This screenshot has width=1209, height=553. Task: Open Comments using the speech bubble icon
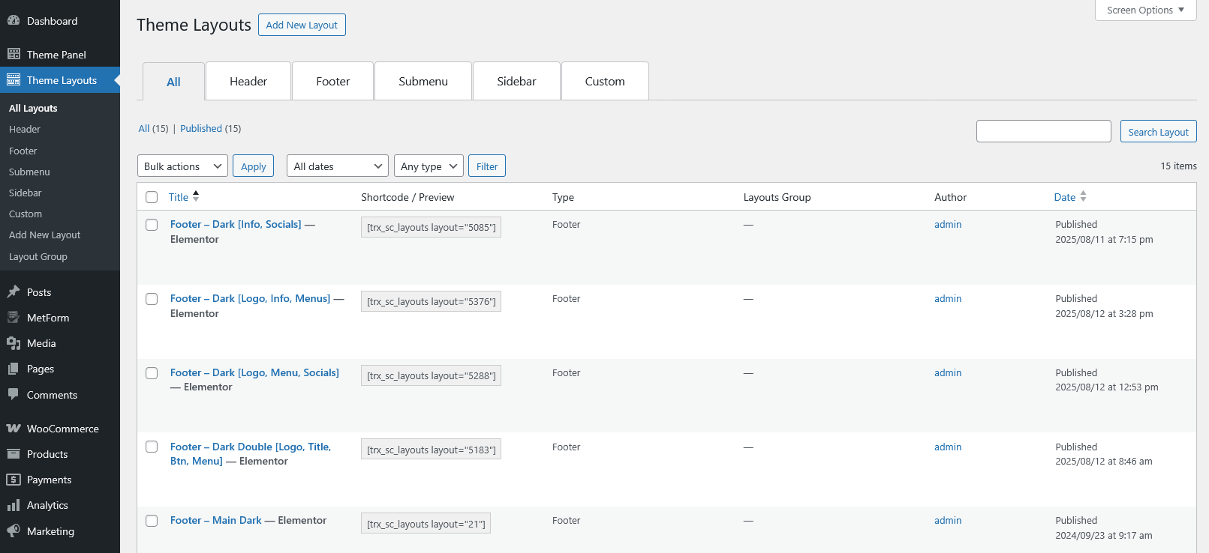[14, 394]
